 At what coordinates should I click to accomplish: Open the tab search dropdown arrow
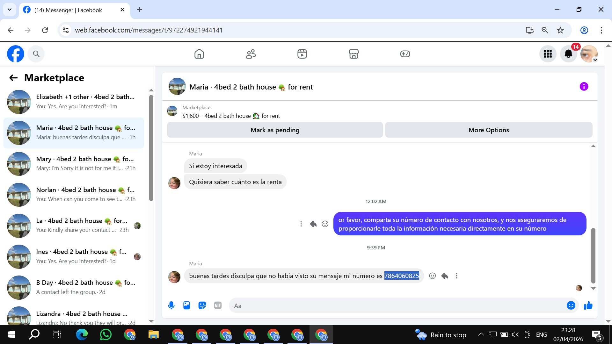point(10,10)
